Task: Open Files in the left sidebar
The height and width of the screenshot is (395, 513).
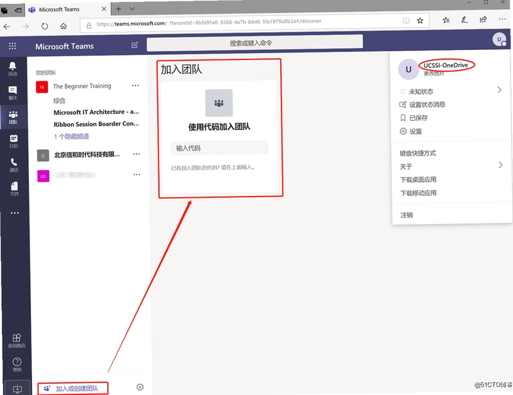Action: point(14,189)
